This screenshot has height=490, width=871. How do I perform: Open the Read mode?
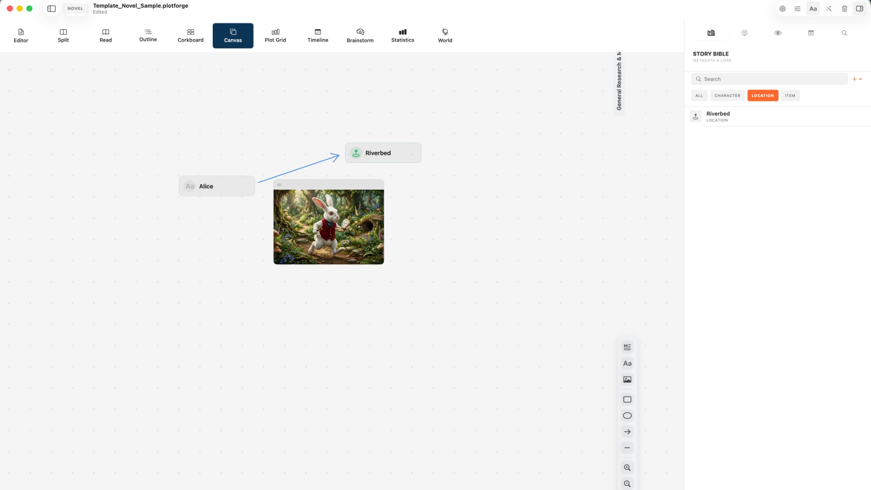point(106,35)
